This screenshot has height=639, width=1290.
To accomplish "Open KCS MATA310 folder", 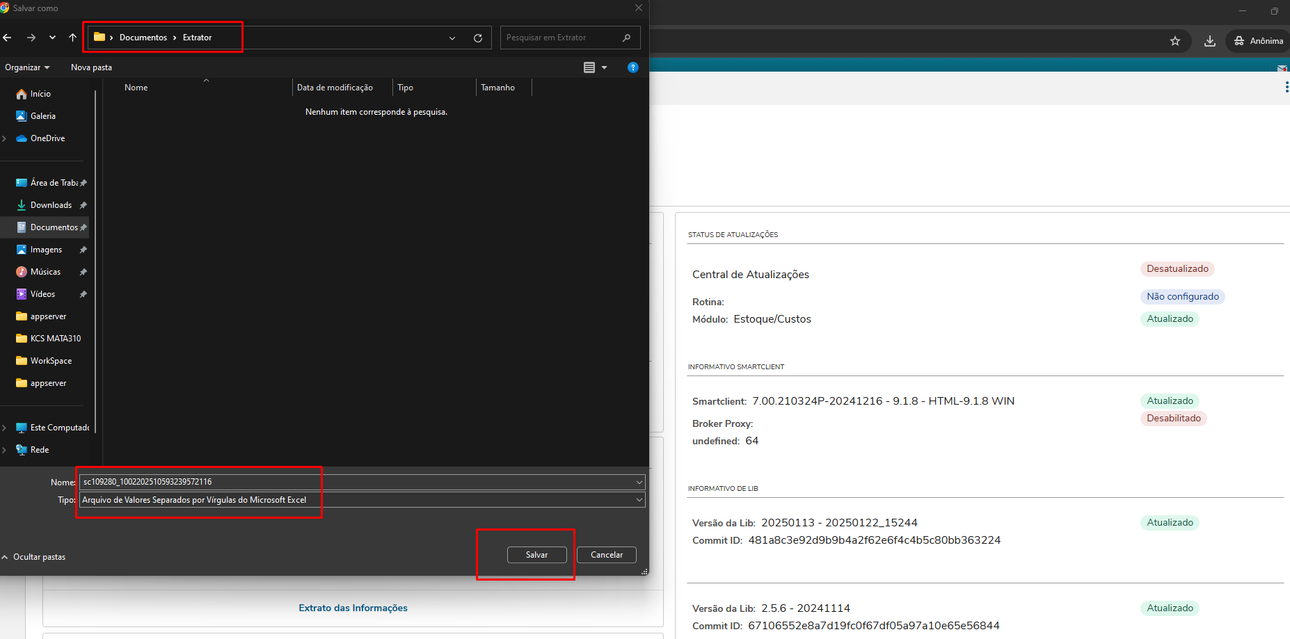I will (55, 339).
